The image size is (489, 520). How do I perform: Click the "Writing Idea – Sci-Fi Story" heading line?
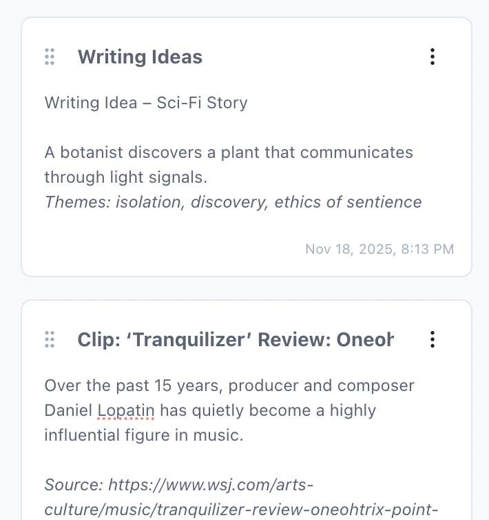point(146,103)
